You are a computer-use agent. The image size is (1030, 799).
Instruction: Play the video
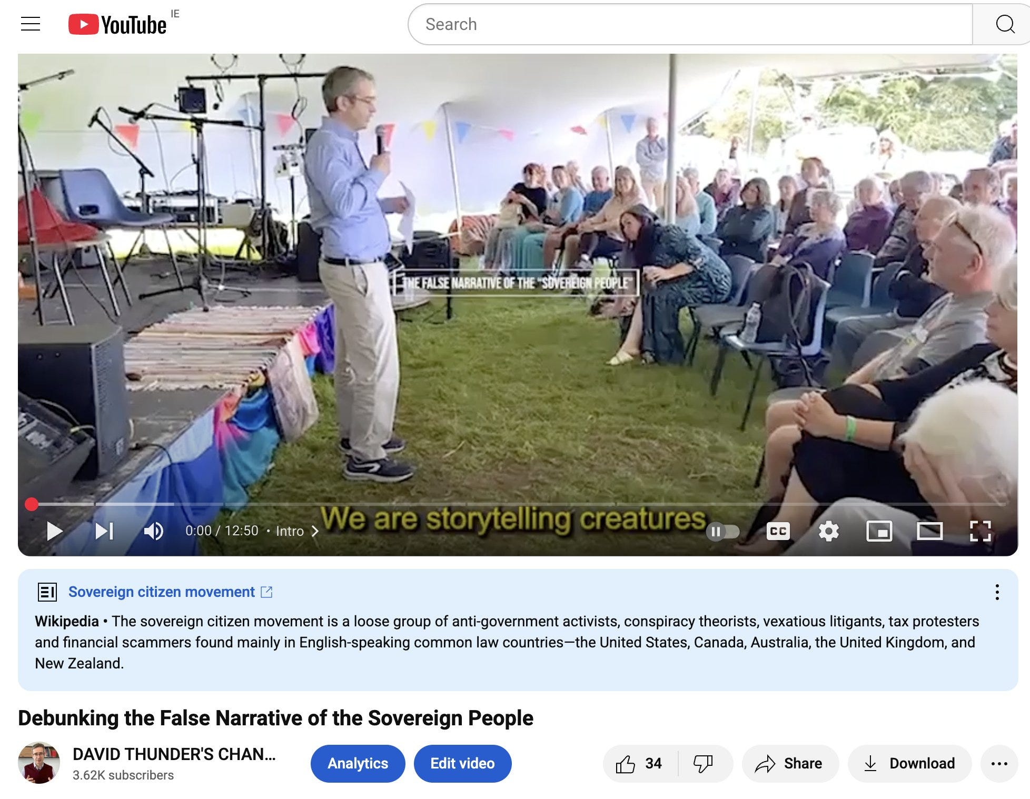[x=55, y=531]
